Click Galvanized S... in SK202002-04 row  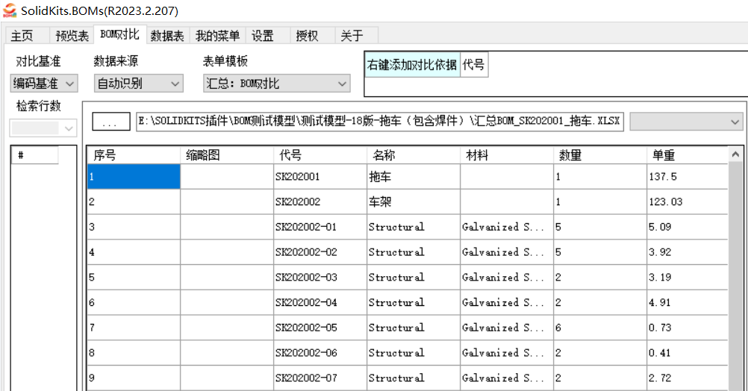[x=507, y=302]
